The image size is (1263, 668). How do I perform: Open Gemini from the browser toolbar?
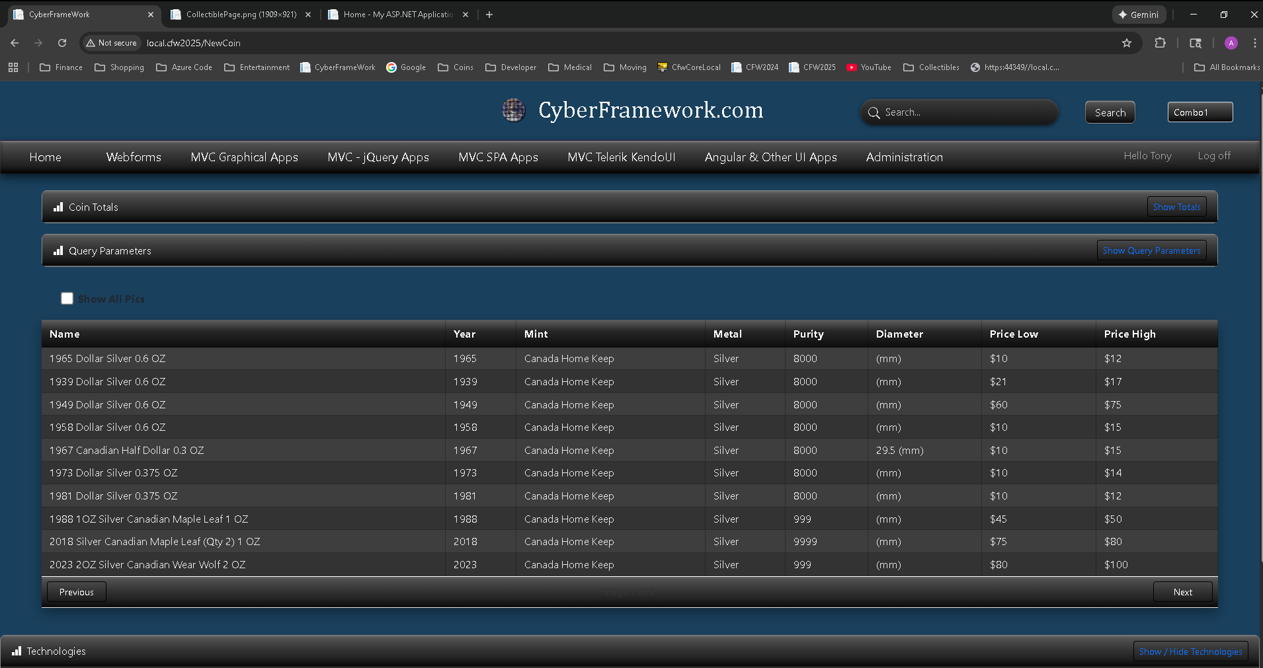click(1139, 14)
